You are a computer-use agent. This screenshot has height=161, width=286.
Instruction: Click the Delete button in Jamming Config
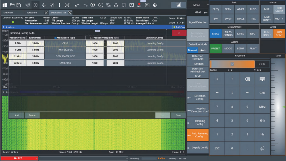(32, 115)
